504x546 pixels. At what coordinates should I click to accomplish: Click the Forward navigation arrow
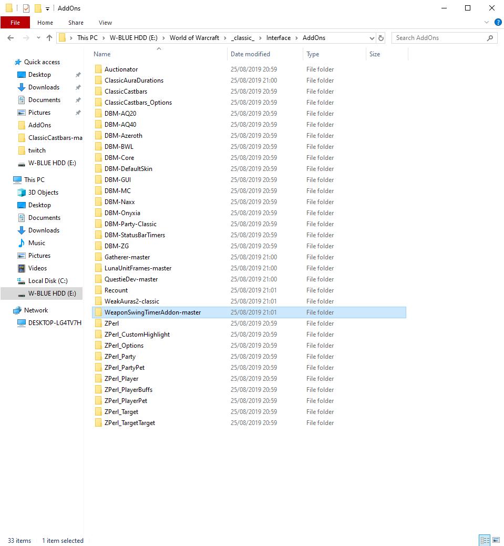(26, 38)
